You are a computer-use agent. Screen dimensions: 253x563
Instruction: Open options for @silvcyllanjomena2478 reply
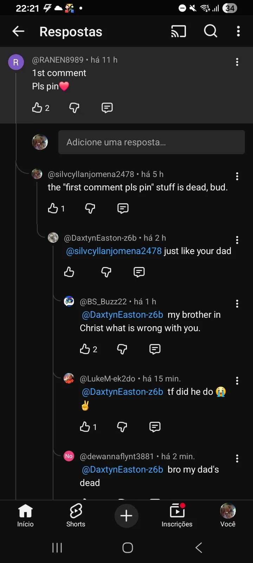[x=237, y=176]
